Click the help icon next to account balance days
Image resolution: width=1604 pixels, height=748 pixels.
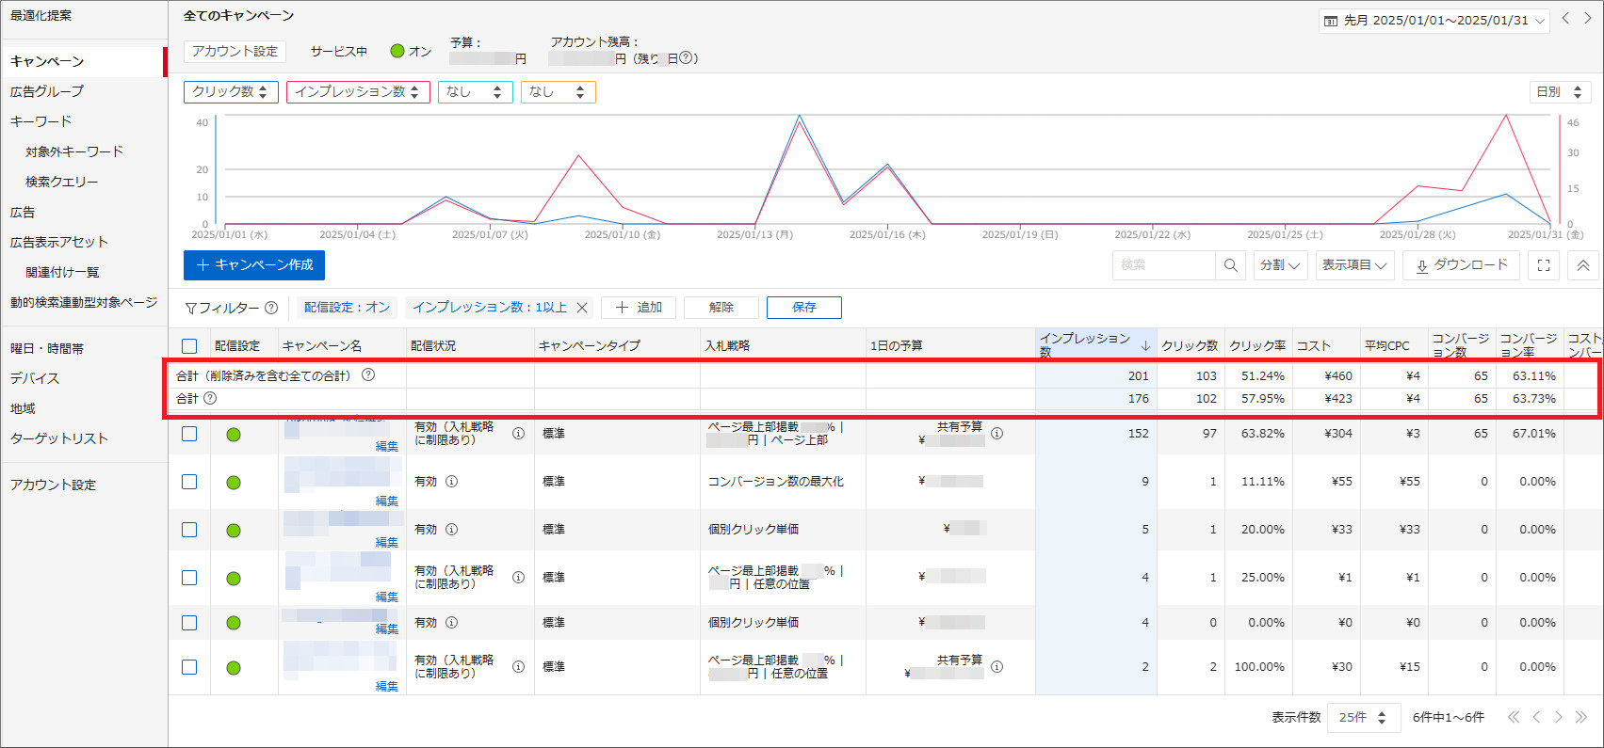(x=687, y=58)
